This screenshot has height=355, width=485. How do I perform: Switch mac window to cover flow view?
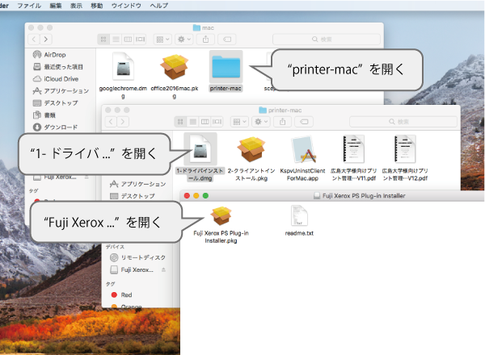coord(140,40)
